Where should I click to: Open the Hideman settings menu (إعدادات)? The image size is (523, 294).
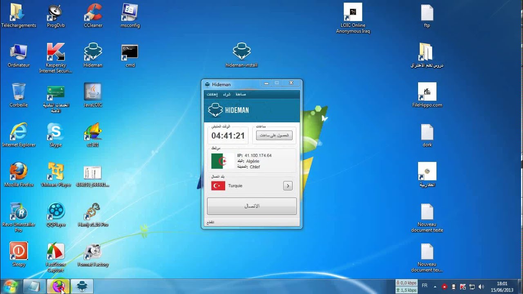[212, 94]
